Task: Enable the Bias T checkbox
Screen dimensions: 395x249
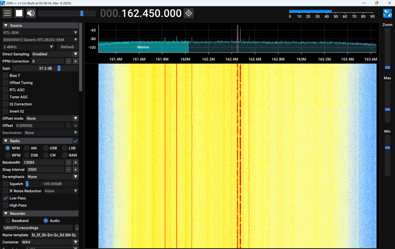Action: click(x=6, y=76)
